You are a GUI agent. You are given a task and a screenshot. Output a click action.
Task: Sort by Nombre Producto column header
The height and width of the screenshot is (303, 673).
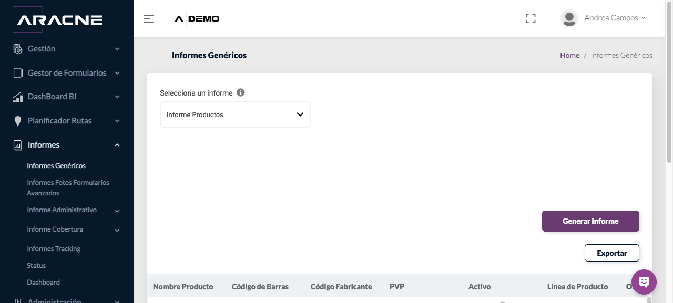[x=183, y=287]
